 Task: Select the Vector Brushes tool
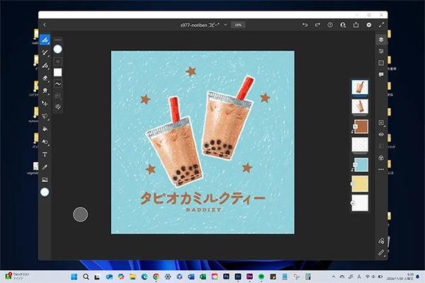45,65
